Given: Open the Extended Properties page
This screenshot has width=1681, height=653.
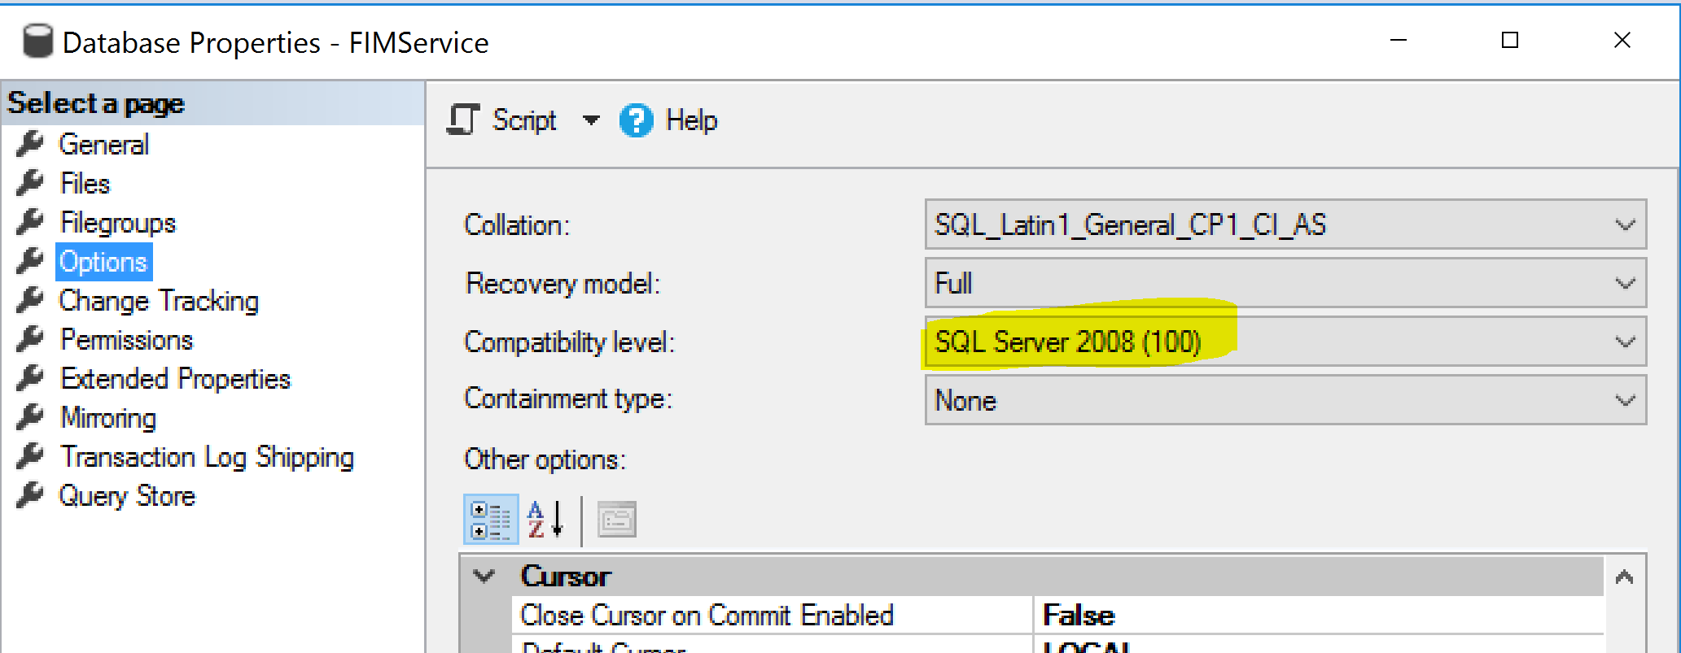Looking at the screenshot, I should (x=175, y=379).
